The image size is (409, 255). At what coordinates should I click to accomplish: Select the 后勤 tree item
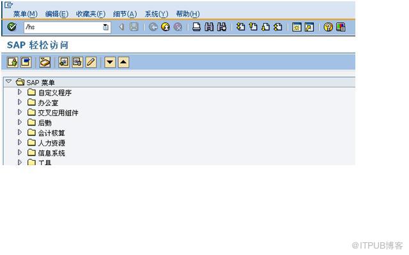(45, 122)
